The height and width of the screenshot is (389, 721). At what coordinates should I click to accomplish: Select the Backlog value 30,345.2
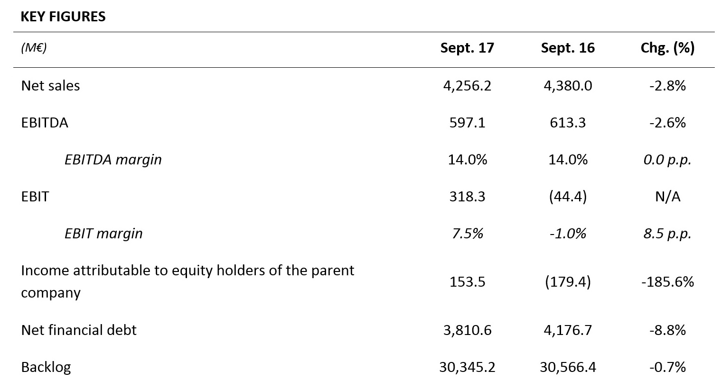tap(467, 367)
